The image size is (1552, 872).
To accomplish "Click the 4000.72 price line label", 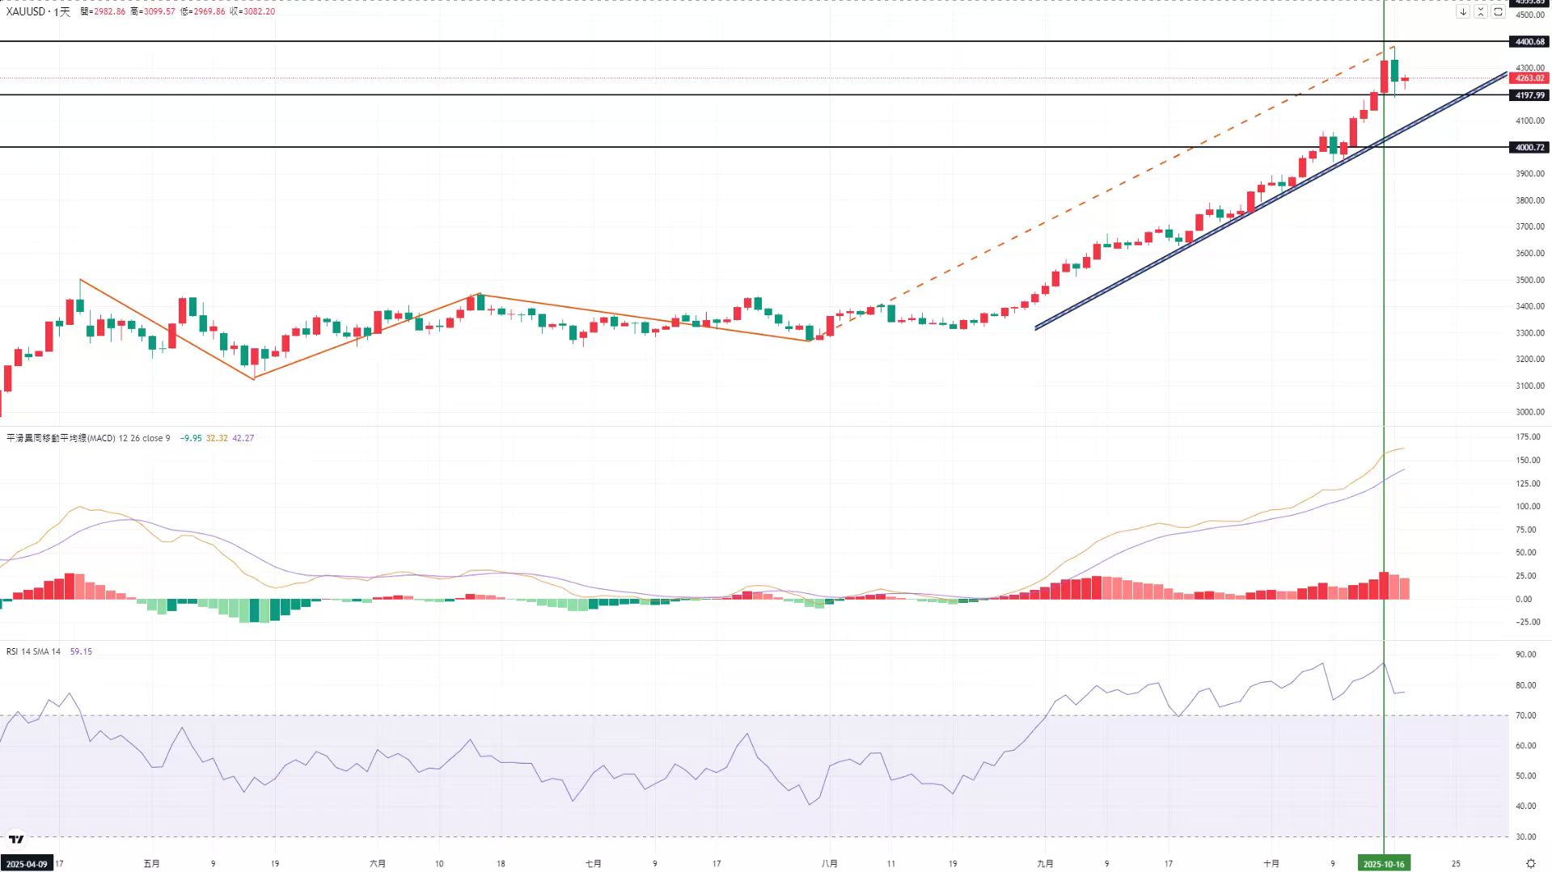I will (1529, 147).
